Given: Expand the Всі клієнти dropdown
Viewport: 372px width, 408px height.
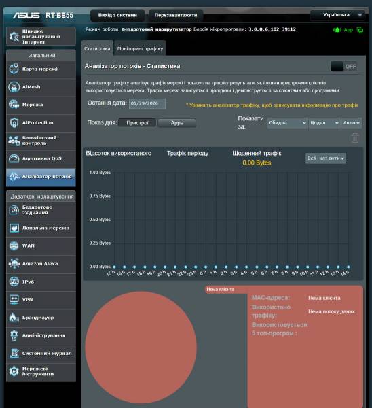Looking at the screenshot, I should click(326, 158).
